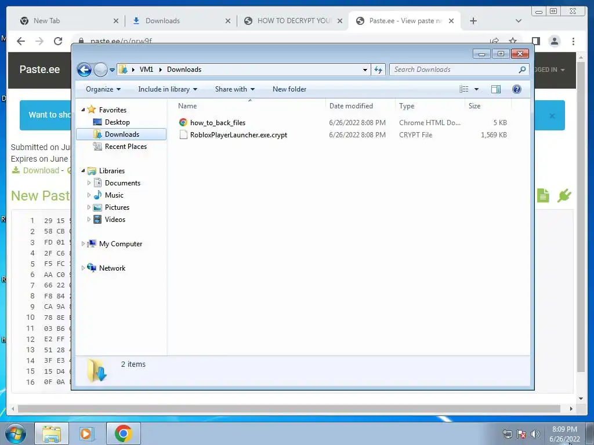Sort by Date modified column header
Image resolution: width=594 pixels, height=445 pixels.
click(x=360, y=106)
